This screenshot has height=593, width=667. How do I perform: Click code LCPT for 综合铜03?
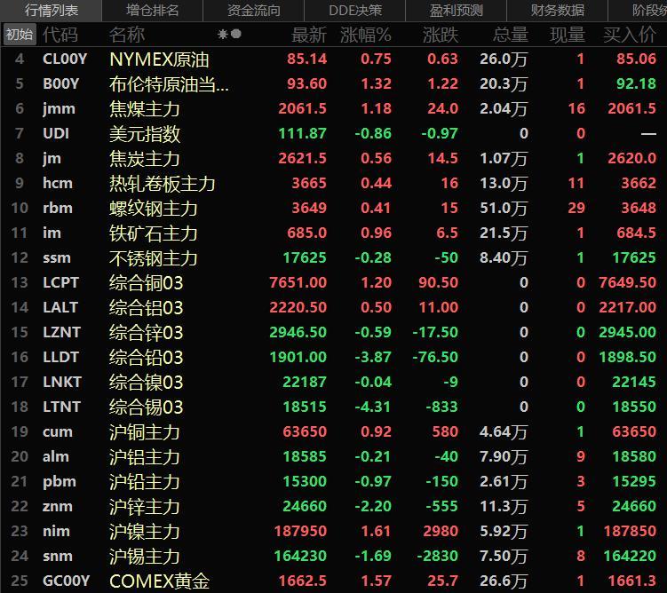[x=60, y=283]
